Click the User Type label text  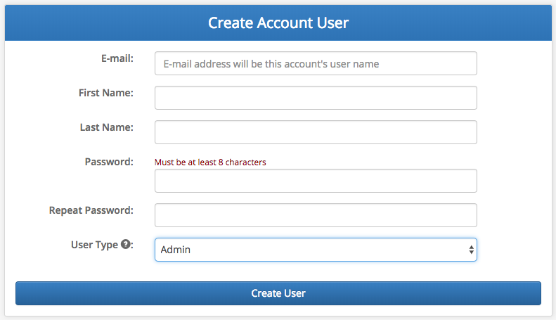click(x=94, y=245)
